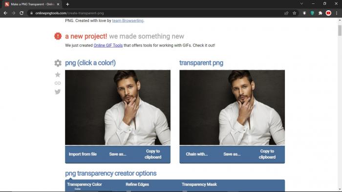Open Chrome three-dot menu

tap(337, 13)
